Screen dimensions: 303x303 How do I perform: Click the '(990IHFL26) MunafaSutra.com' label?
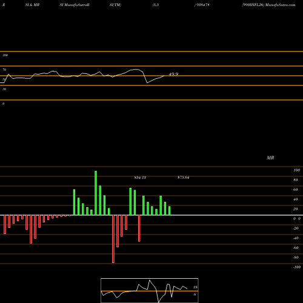point(268,5)
